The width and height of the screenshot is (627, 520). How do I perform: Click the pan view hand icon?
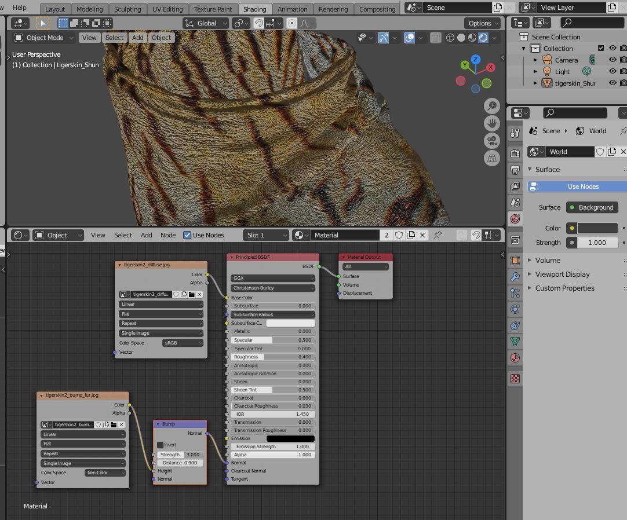(x=492, y=123)
